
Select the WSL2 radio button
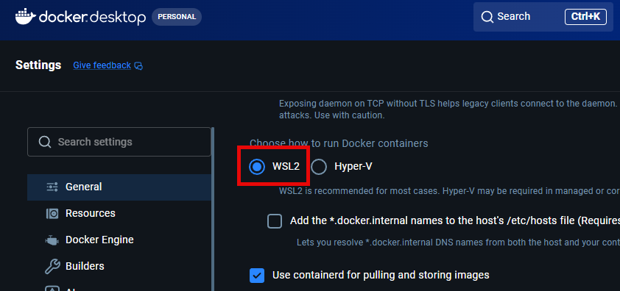coord(257,167)
